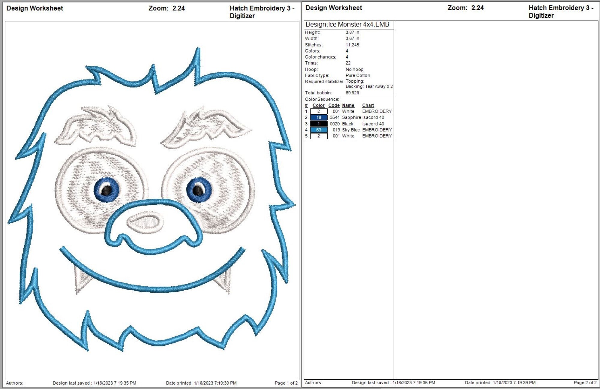Click the Name column header
Viewport: 600px width, 389px height.
[348, 105]
